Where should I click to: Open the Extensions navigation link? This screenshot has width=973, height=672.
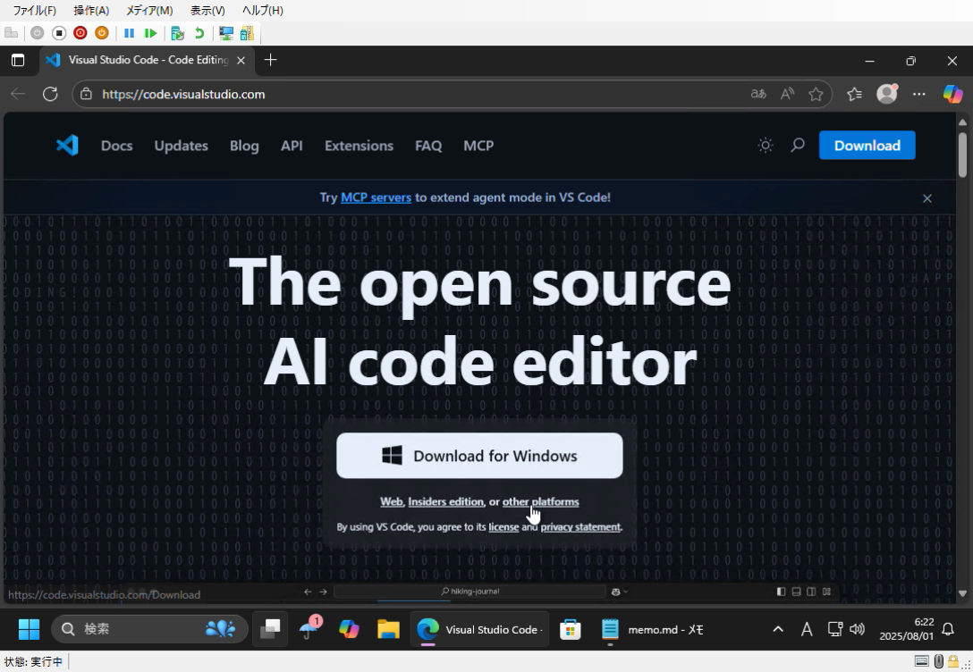coord(359,146)
